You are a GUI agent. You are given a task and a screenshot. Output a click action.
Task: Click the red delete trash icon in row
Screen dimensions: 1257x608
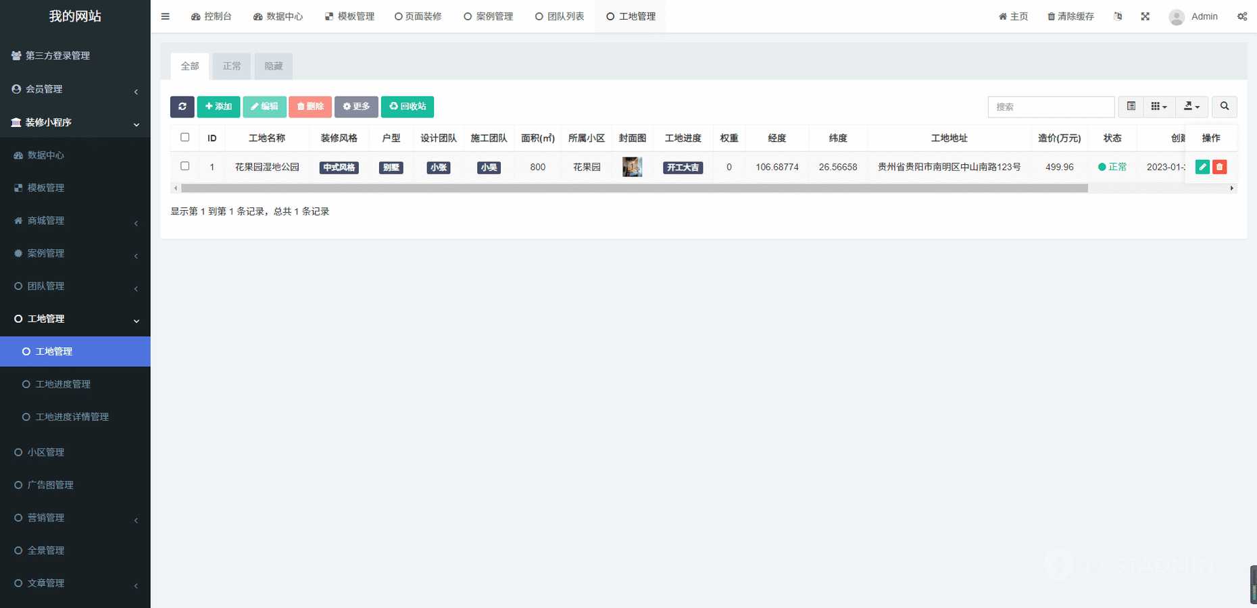pyautogui.click(x=1219, y=167)
